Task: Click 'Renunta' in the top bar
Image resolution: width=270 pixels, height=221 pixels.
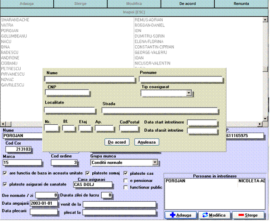Action: click(241, 3)
